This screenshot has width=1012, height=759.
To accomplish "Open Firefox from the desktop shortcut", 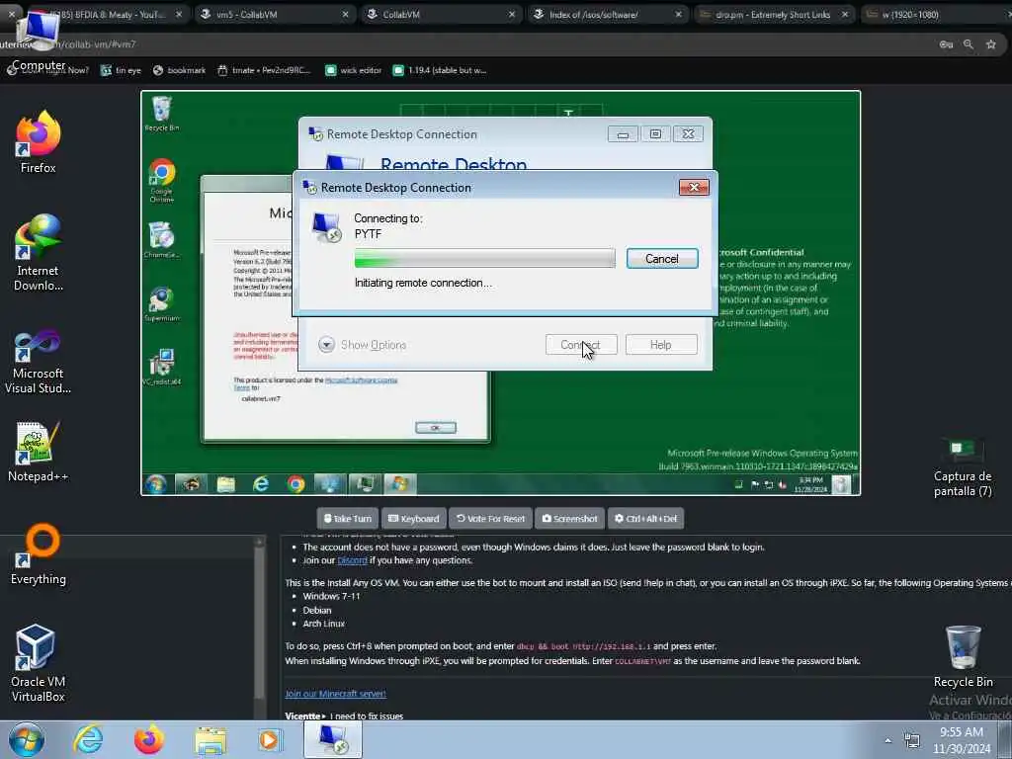I will (x=39, y=142).
